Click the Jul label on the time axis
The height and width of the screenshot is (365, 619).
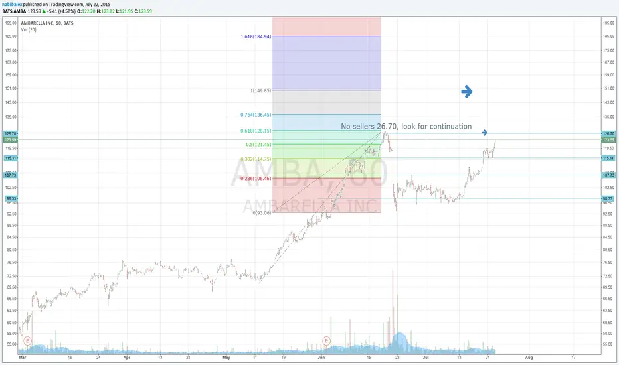426,358
